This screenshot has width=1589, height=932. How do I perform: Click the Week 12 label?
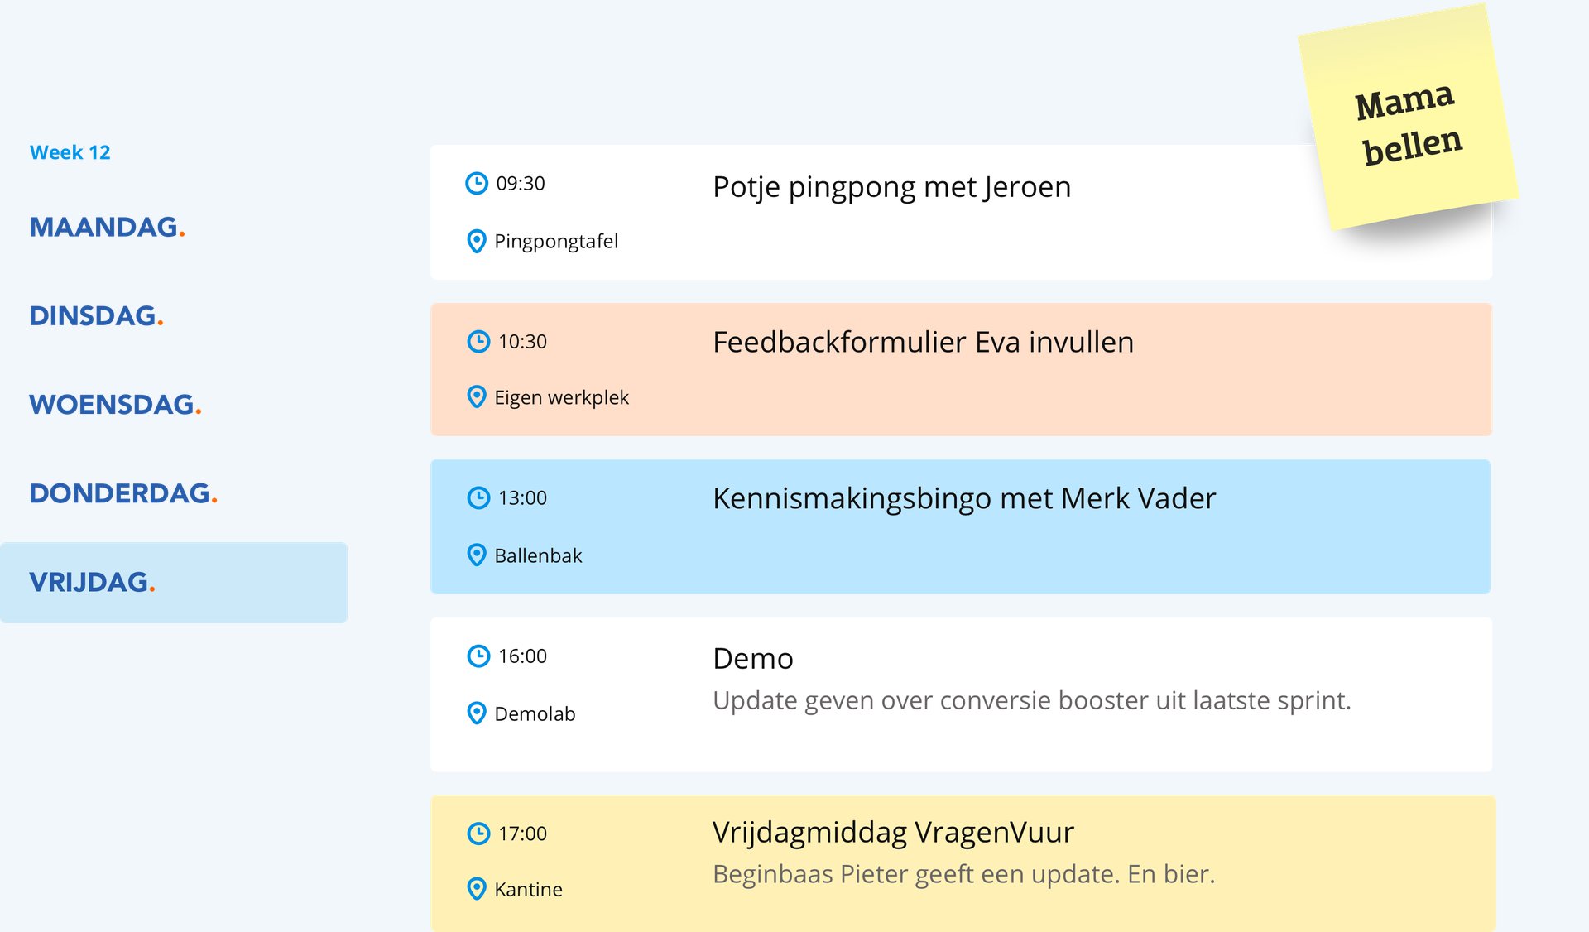click(x=70, y=152)
